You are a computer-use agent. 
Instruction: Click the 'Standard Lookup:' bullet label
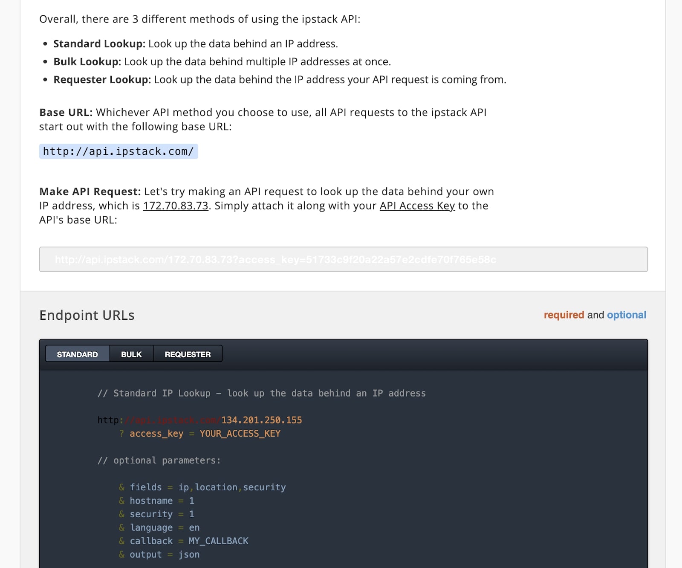99,43
